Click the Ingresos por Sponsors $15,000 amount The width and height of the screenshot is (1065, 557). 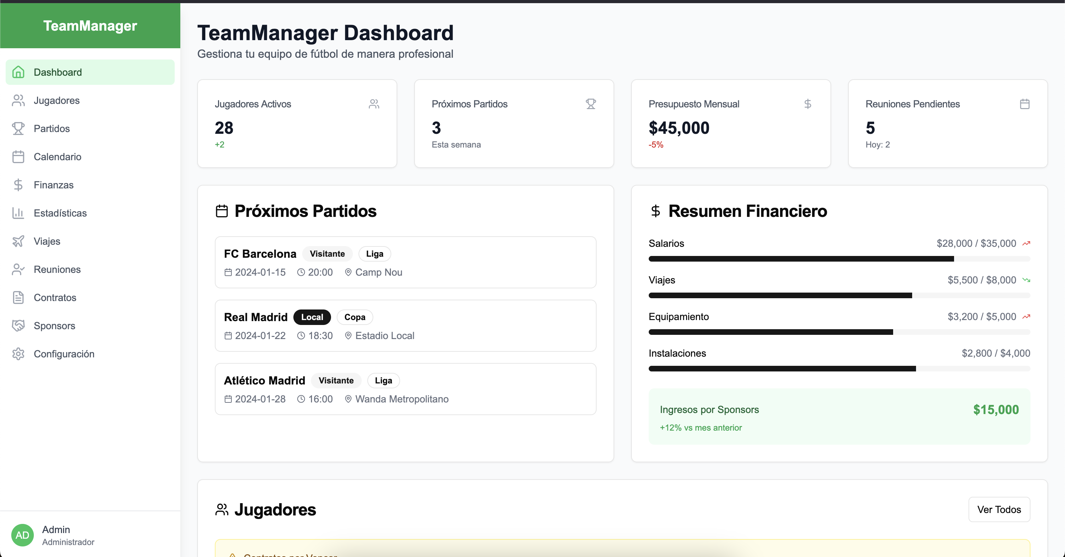coord(996,409)
